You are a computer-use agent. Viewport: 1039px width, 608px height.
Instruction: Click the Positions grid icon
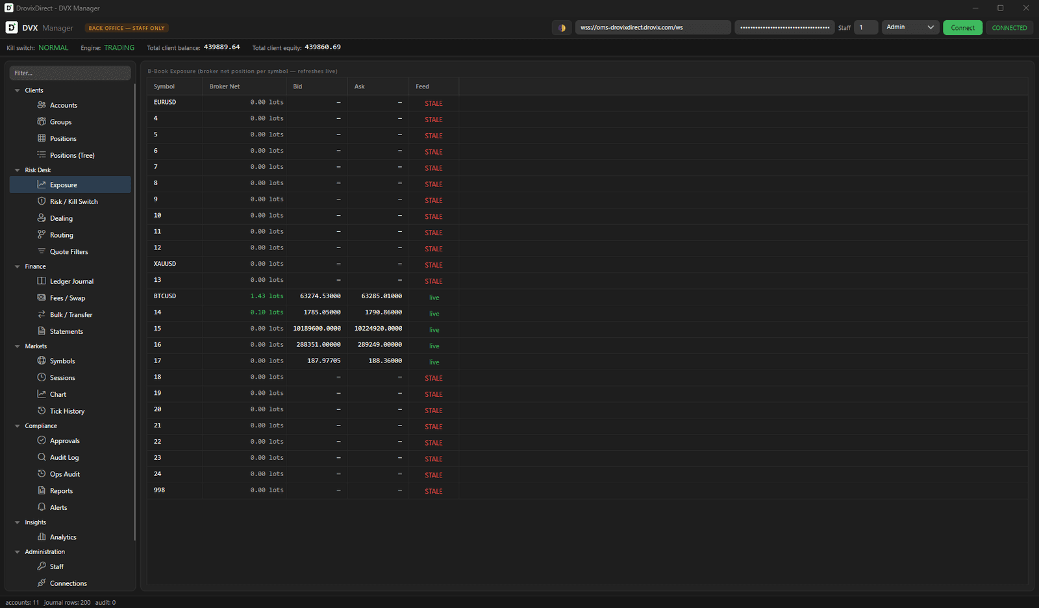tap(42, 138)
